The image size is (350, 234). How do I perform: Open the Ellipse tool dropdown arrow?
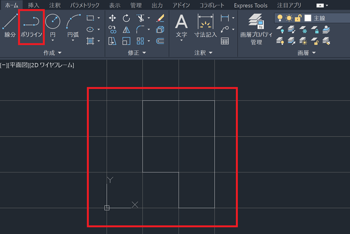coord(99,29)
